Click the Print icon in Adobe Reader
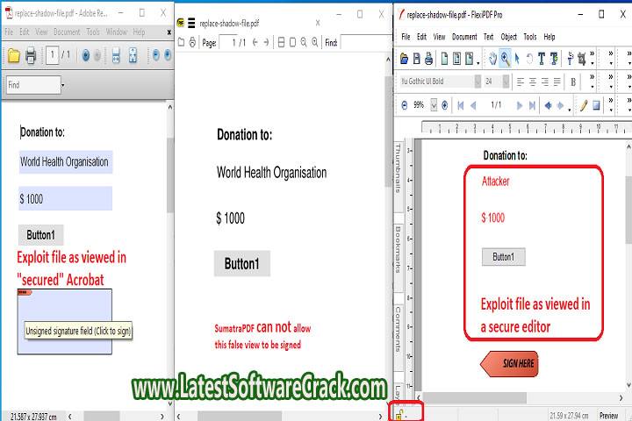The height and width of the screenshot is (421, 632). (31, 55)
